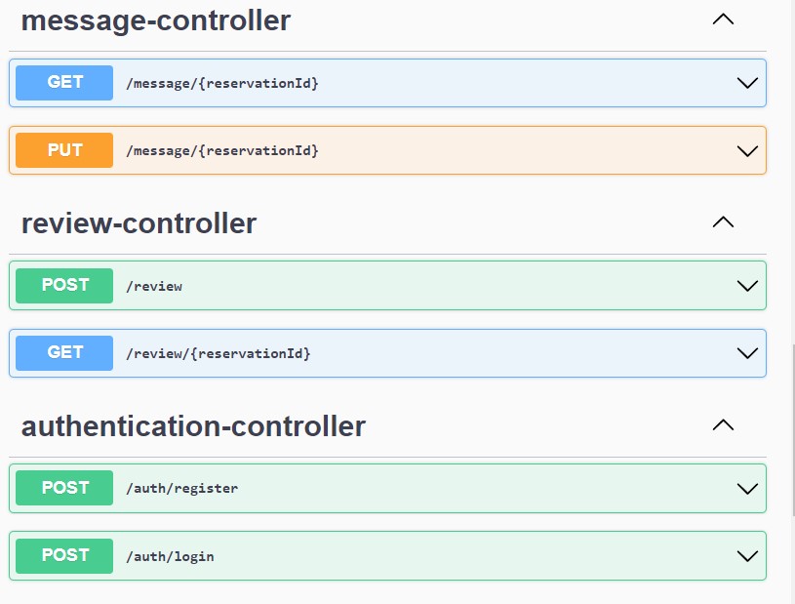Click the vertical scrollbar thumb

793,430
